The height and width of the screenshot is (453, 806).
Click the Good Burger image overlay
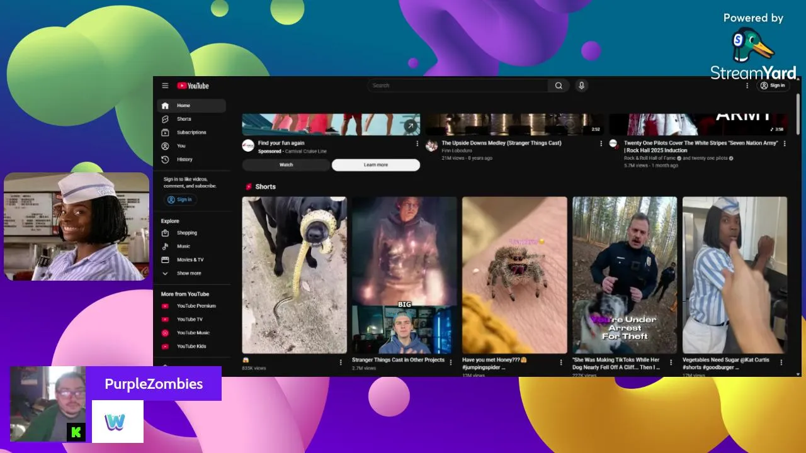77,226
